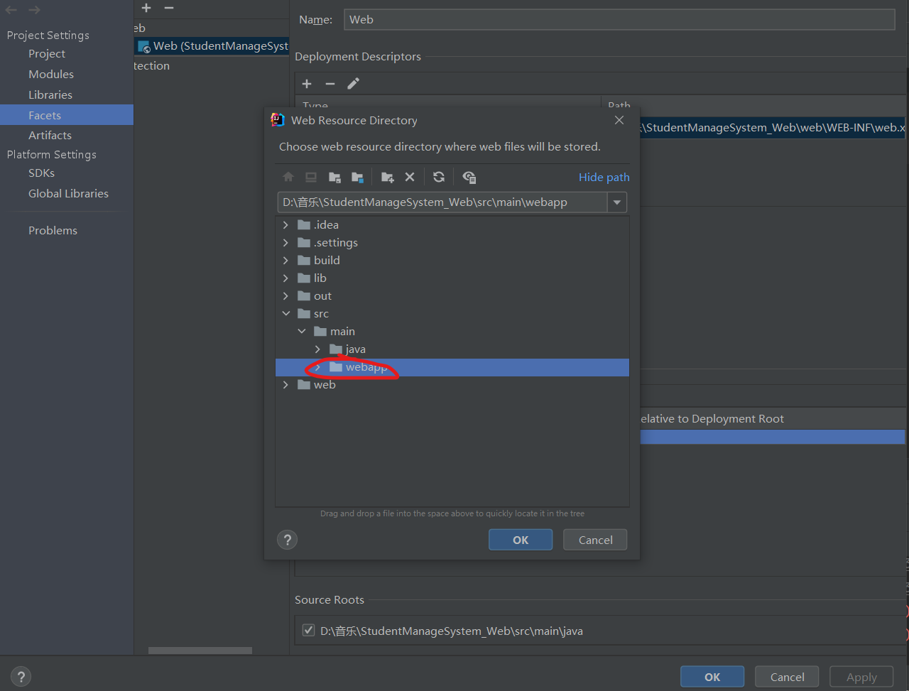This screenshot has width=909, height=691.
Task: Expand the lib folder
Action: coord(285,278)
